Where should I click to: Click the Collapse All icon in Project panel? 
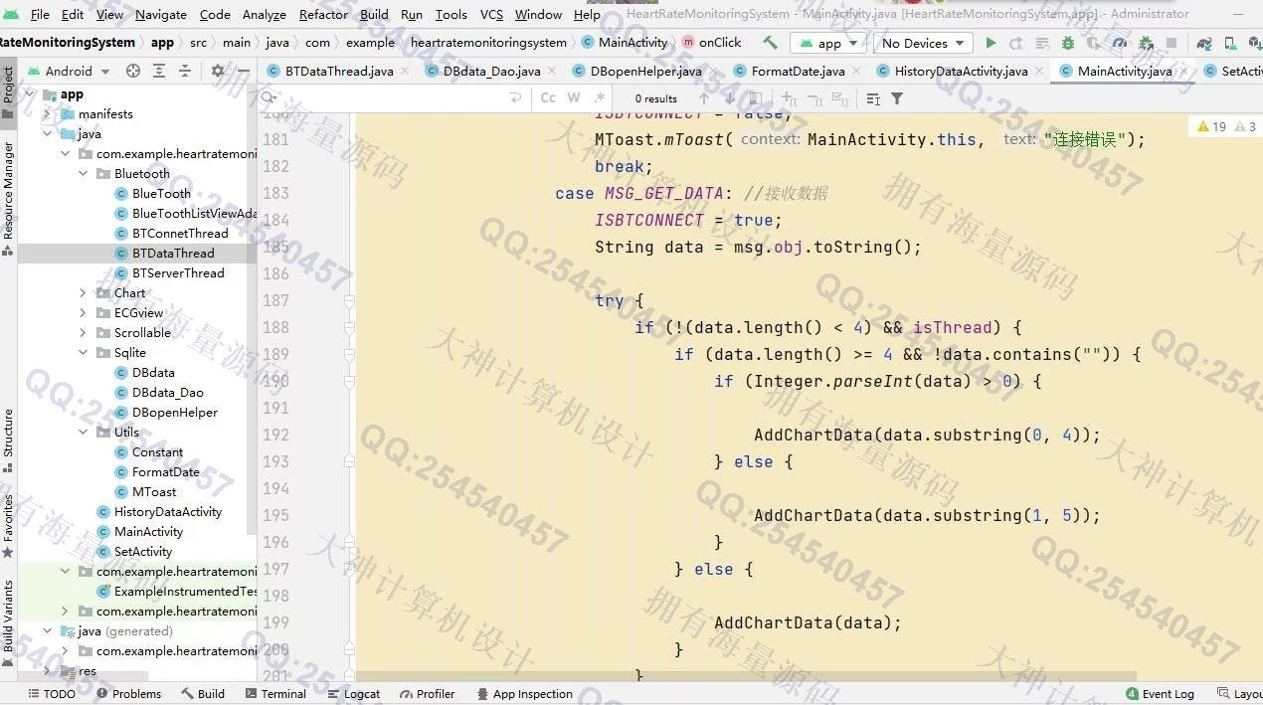[185, 71]
